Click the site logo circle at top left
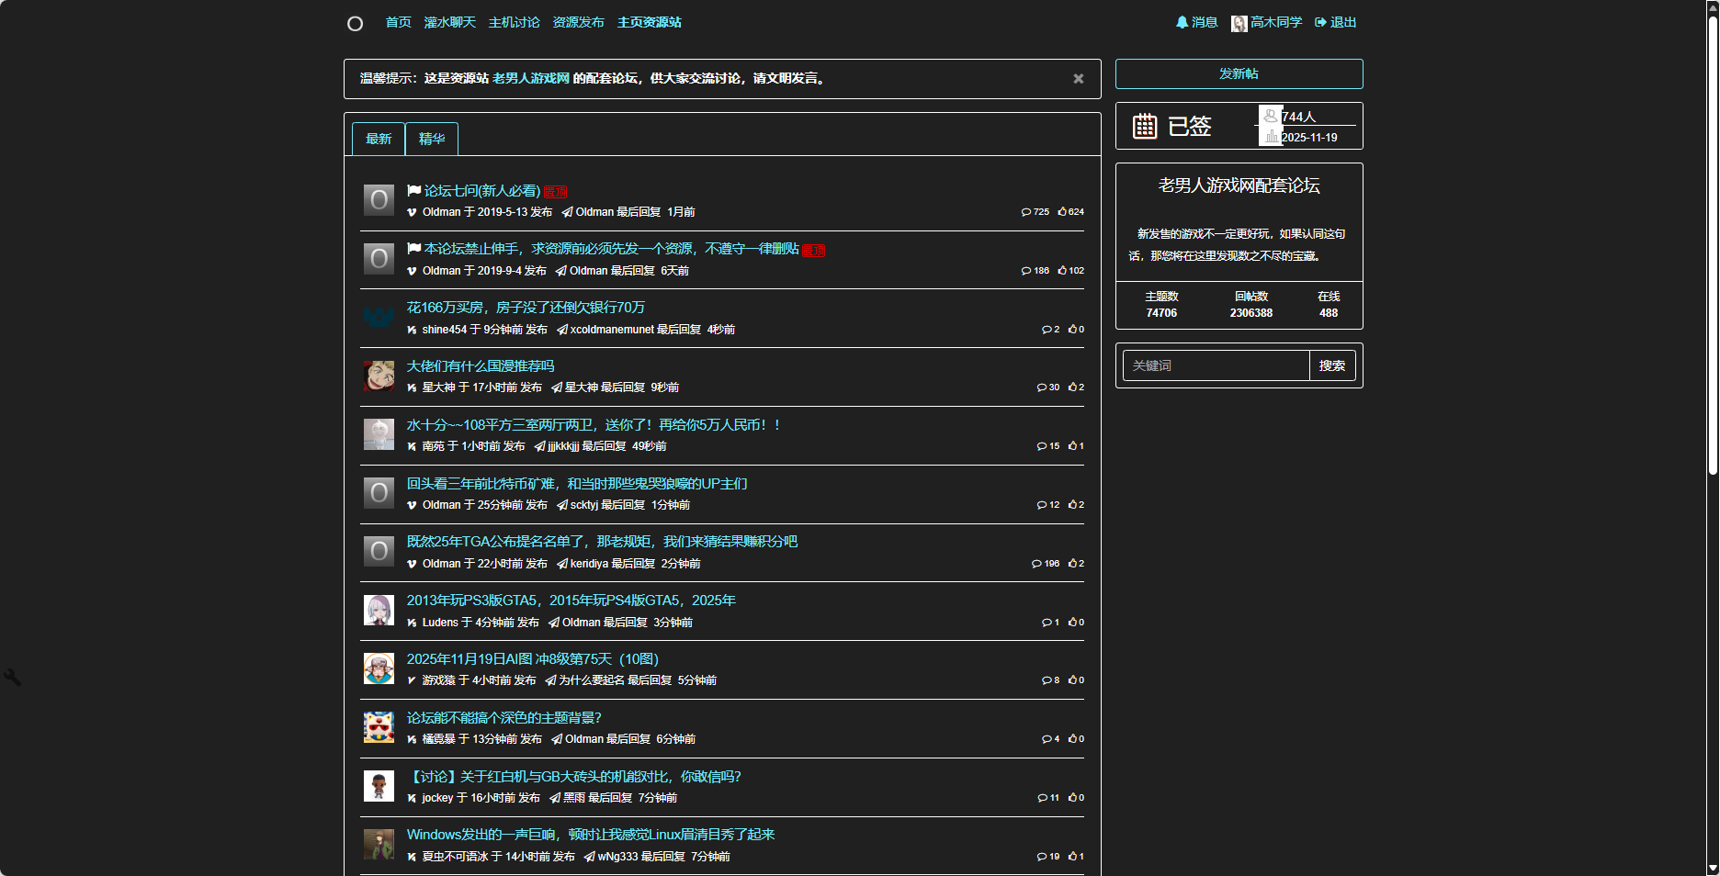Screen dimensions: 1720x876 pos(355,22)
